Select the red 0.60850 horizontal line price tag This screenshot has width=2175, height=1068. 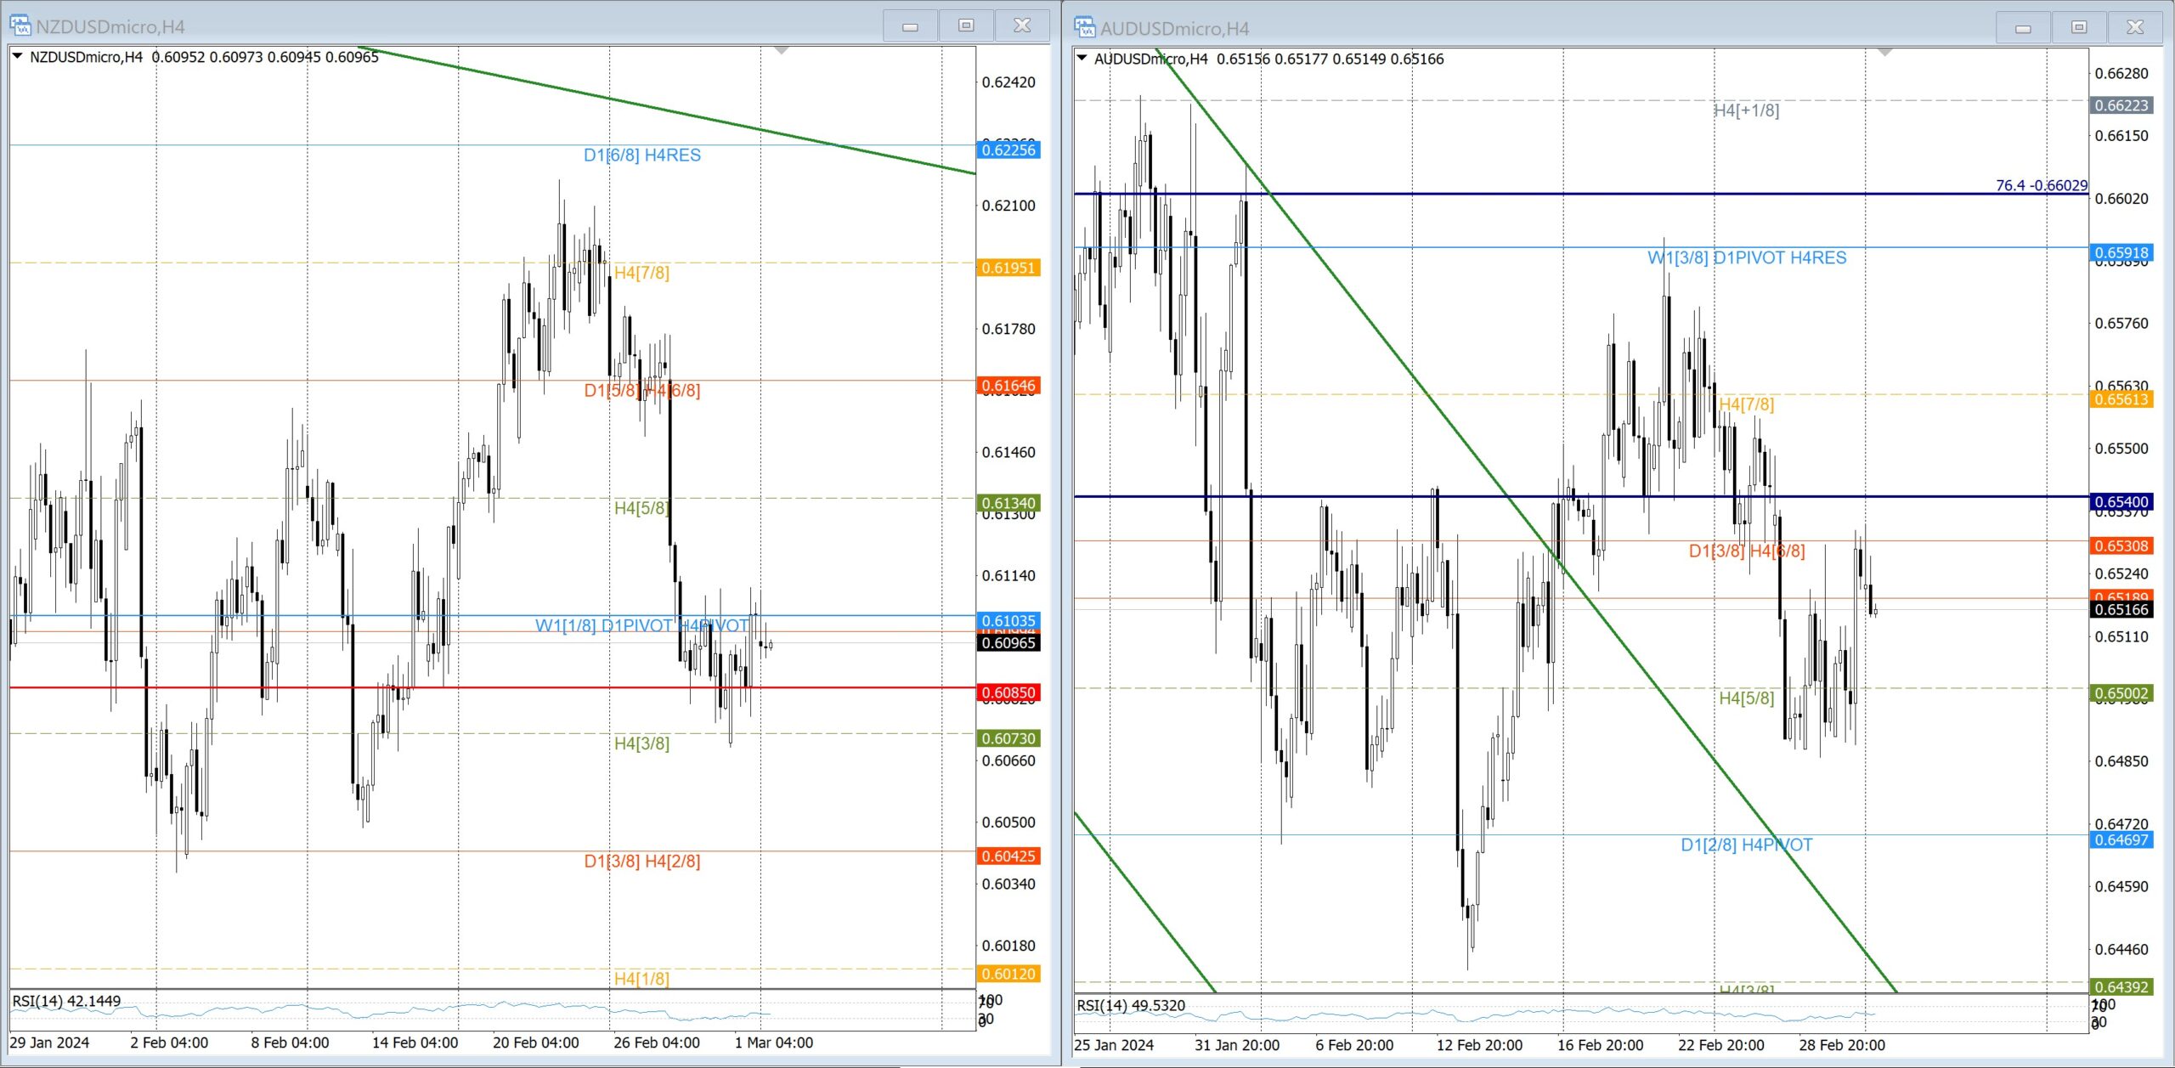(x=1008, y=692)
